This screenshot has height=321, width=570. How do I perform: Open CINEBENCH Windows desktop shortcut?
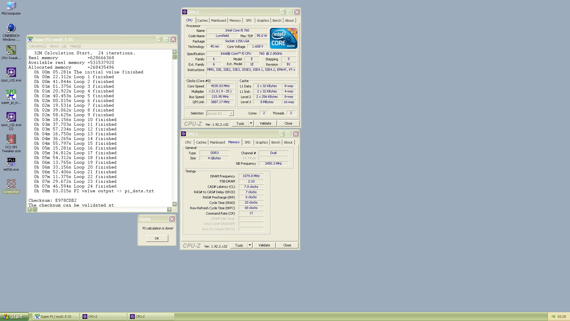pyautogui.click(x=11, y=32)
